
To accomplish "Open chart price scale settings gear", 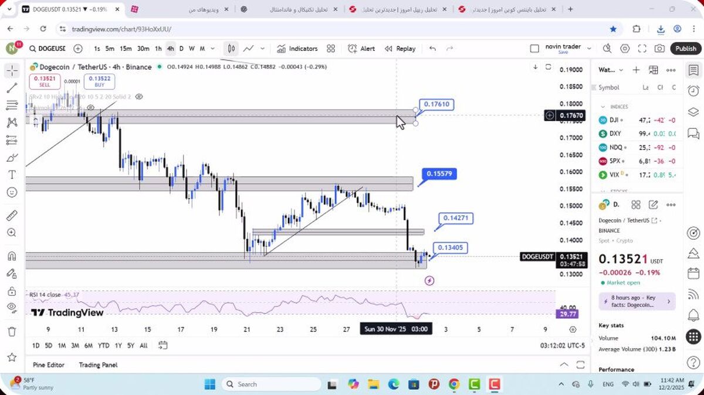I will (573, 329).
